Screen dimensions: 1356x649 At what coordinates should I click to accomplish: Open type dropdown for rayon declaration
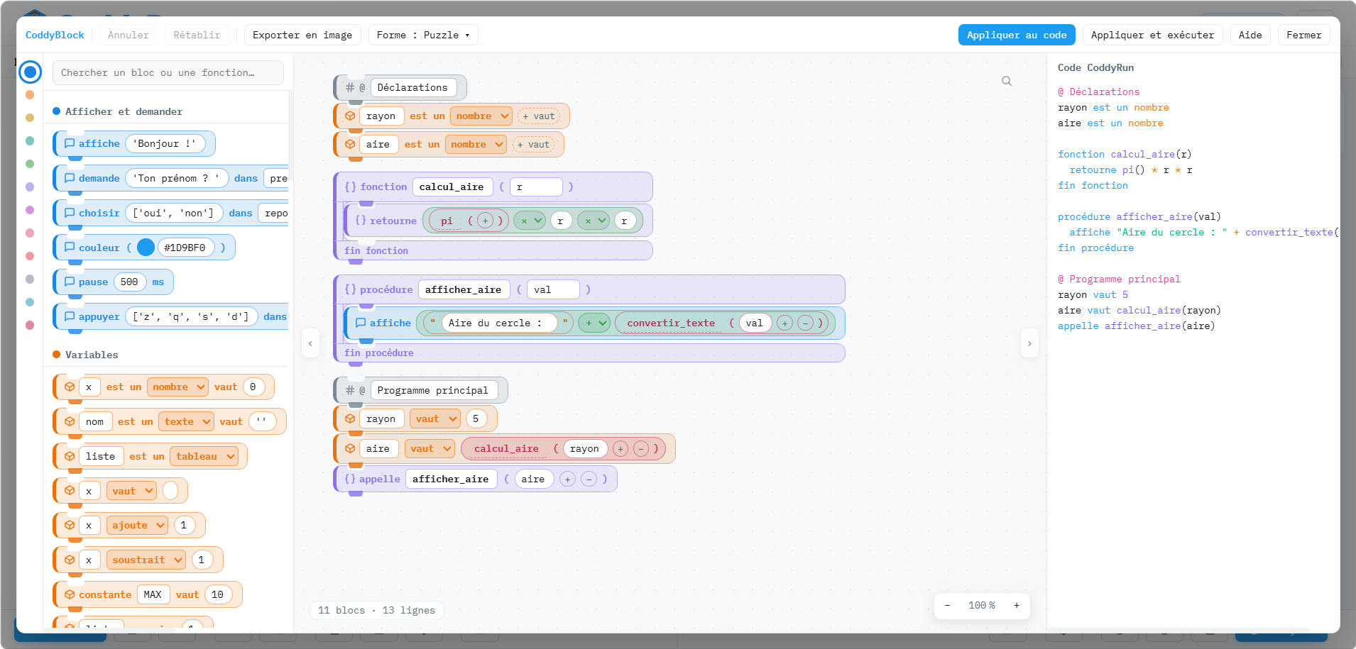pyautogui.click(x=481, y=116)
